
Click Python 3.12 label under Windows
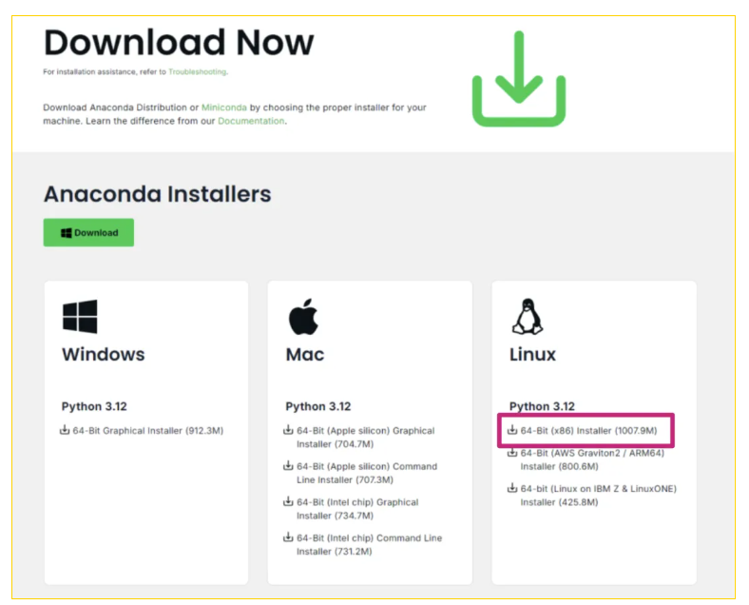click(94, 407)
